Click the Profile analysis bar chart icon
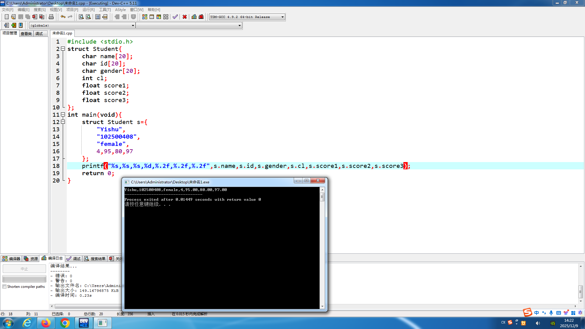Viewport: 585px width, 329px height. (x=194, y=17)
